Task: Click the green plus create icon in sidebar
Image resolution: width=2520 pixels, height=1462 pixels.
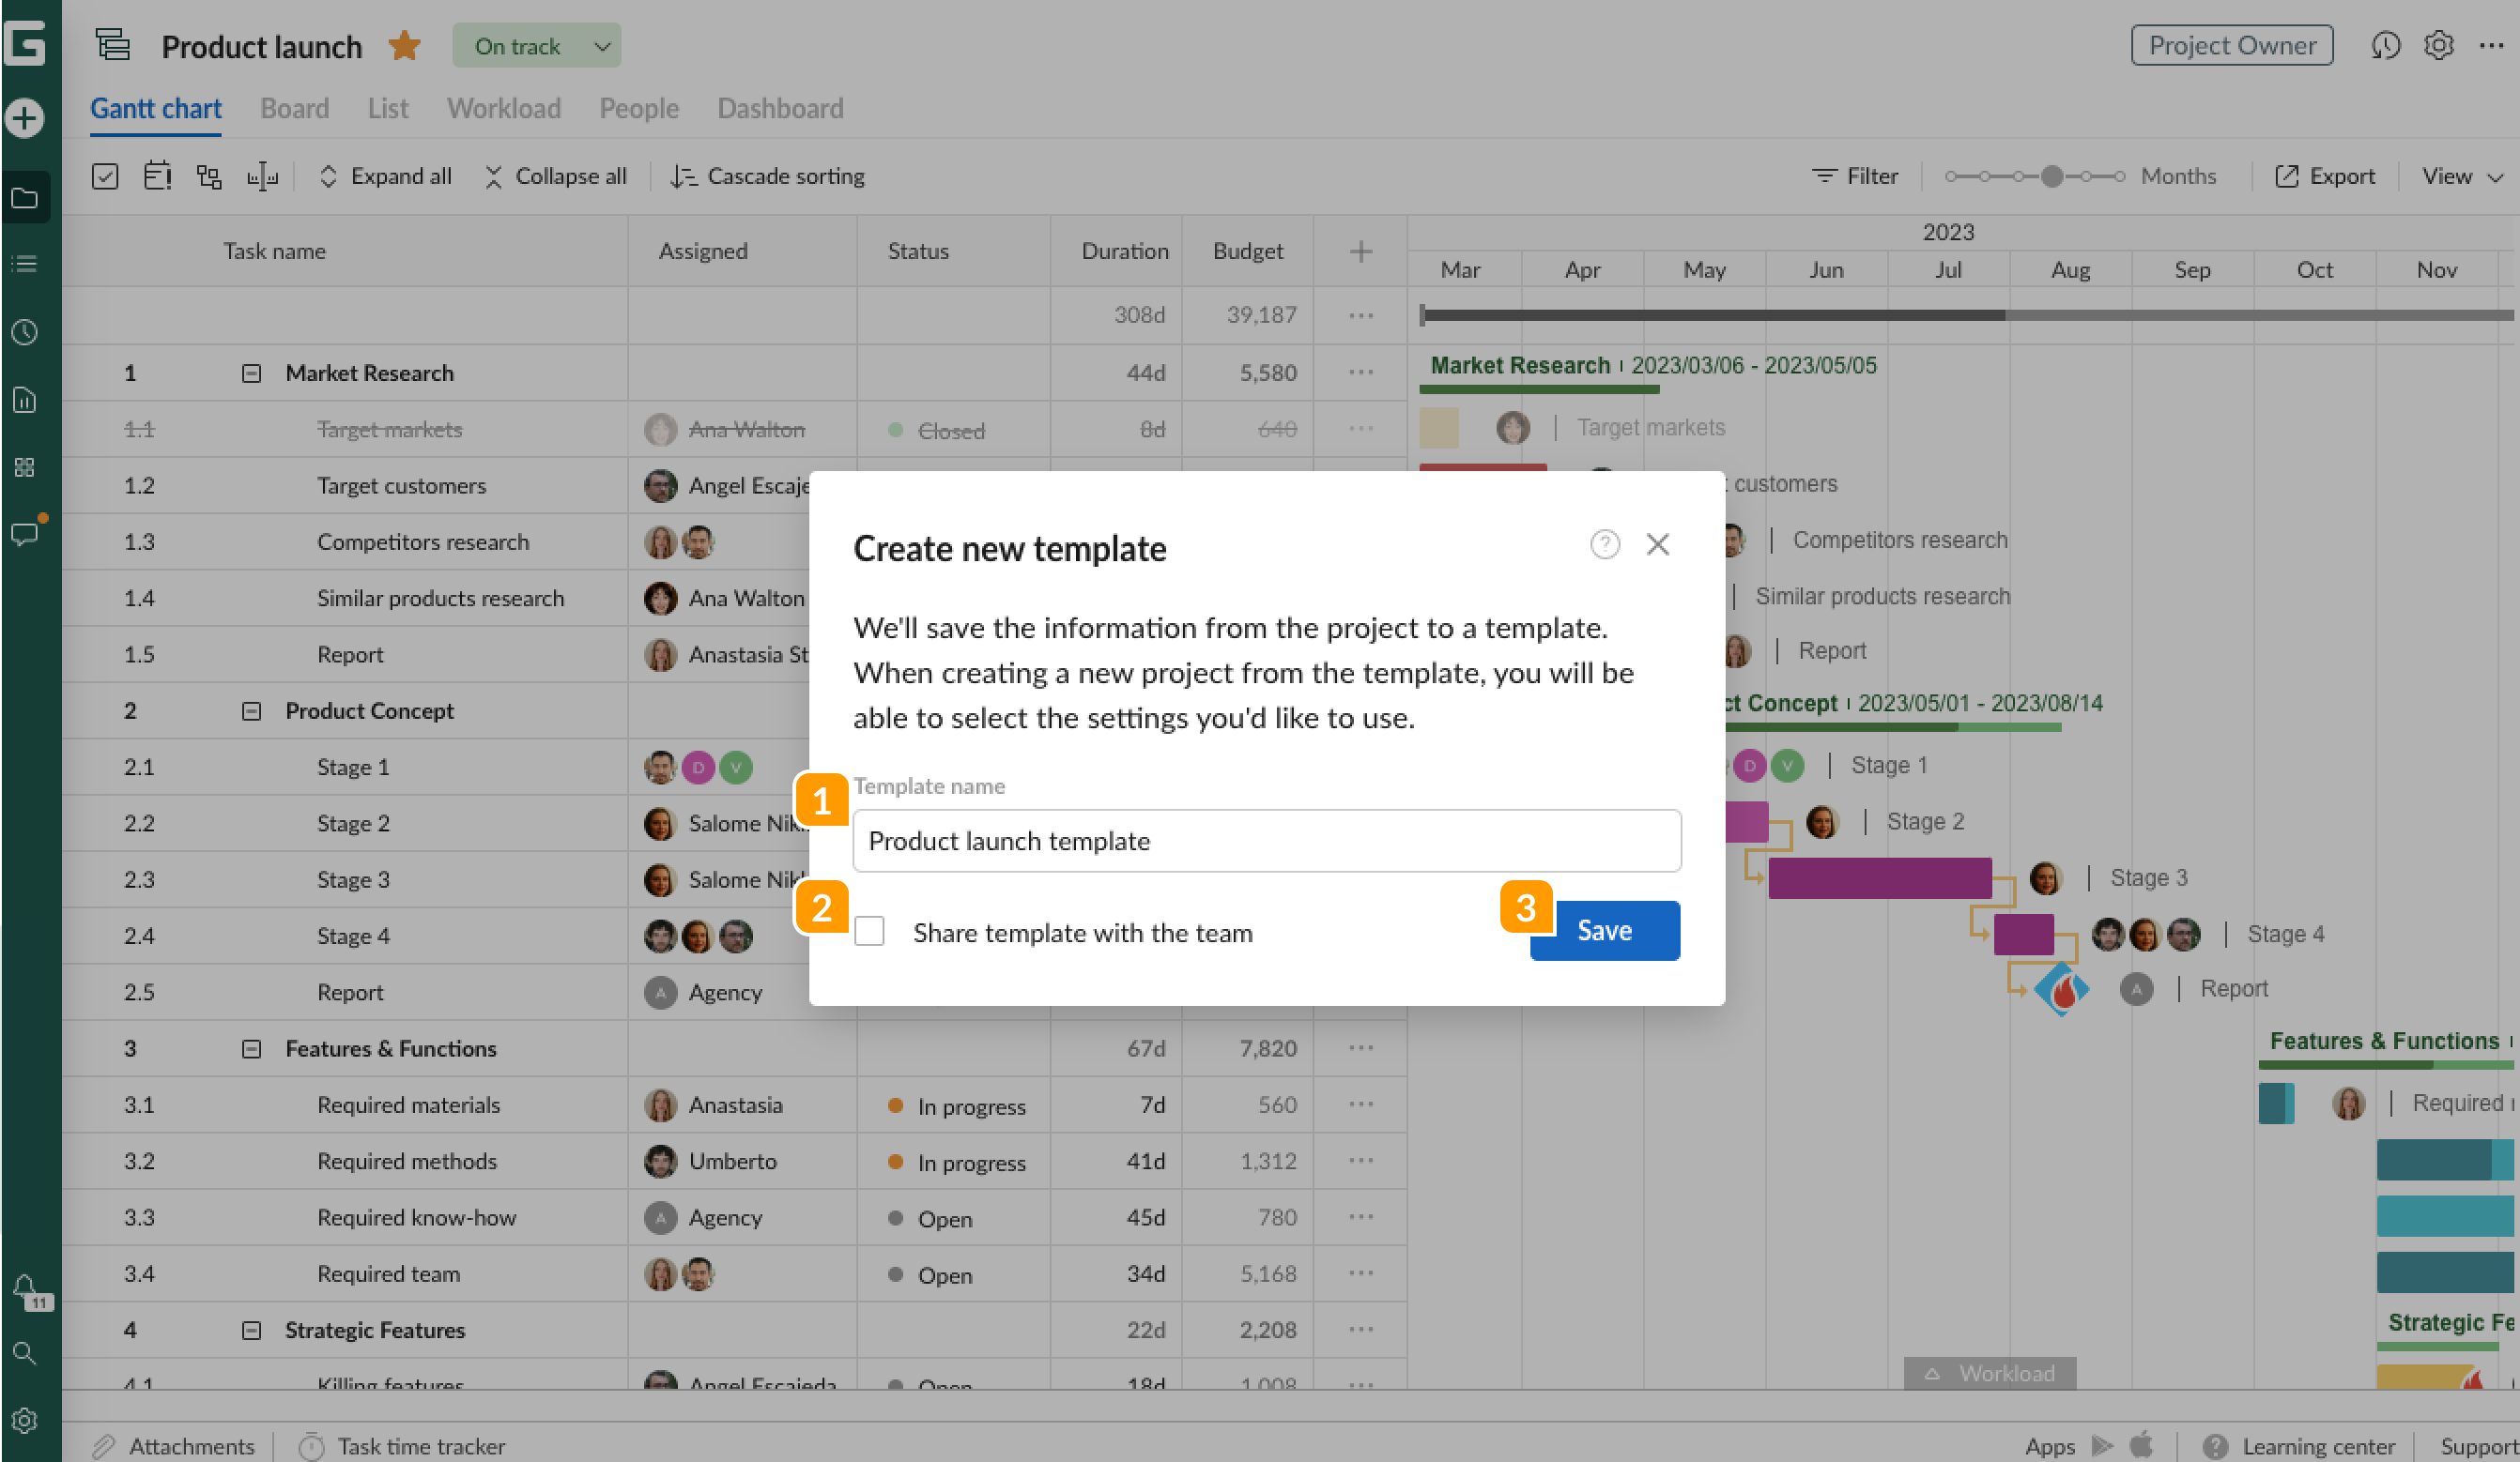Action: click(24, 118)
